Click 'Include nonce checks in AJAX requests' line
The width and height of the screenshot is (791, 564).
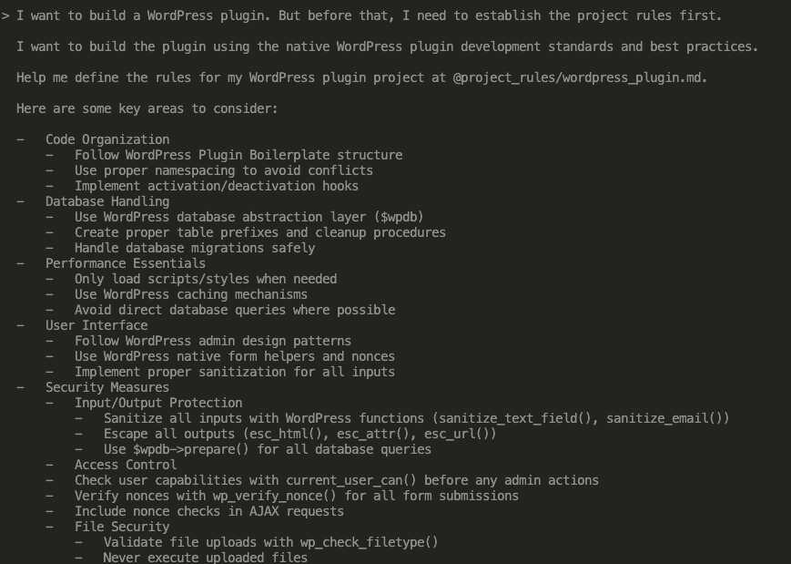[209, 511]
